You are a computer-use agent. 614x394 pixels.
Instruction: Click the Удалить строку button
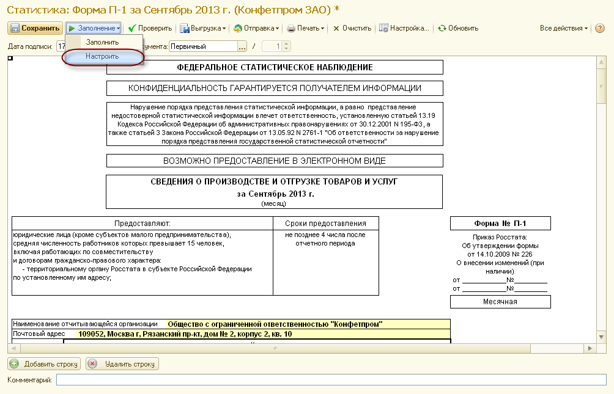pyautogui.click(x=122, y=364)
